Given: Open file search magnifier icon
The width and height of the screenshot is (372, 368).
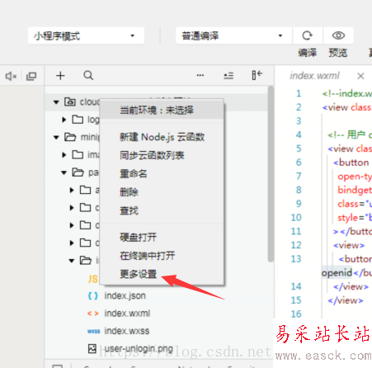Looking at the screenshot, I should [88, 75].
